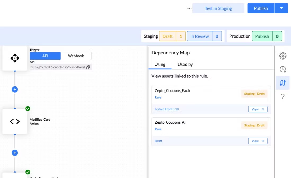Select the Modified_Cart code node icon
The image size is (291, 178).
point(15,121)
